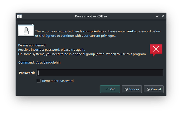The height and width of the screenshot is (114, 182).
Task: Click the bold root privileges text
Action: click(94, 31)
